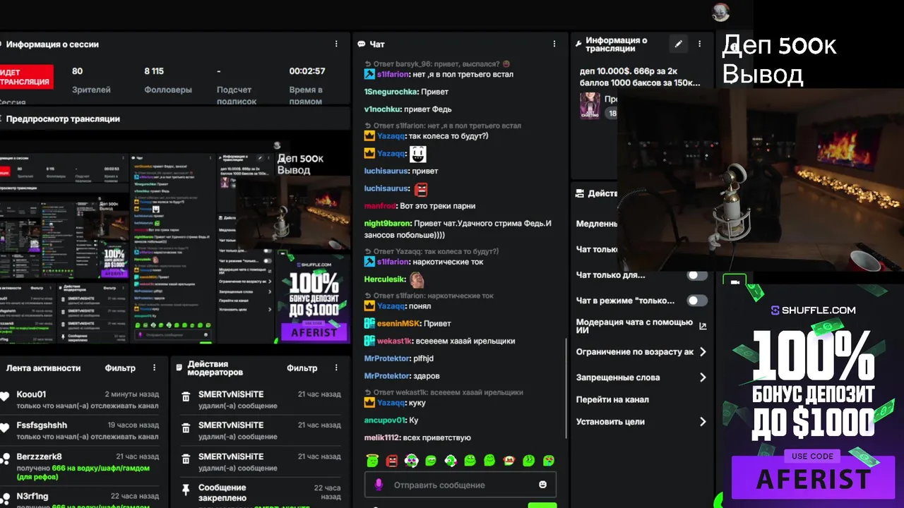Viewport: 904px width, 508px height.
Task: Toggle the Чат только для... switch
Action: [698, 275]
